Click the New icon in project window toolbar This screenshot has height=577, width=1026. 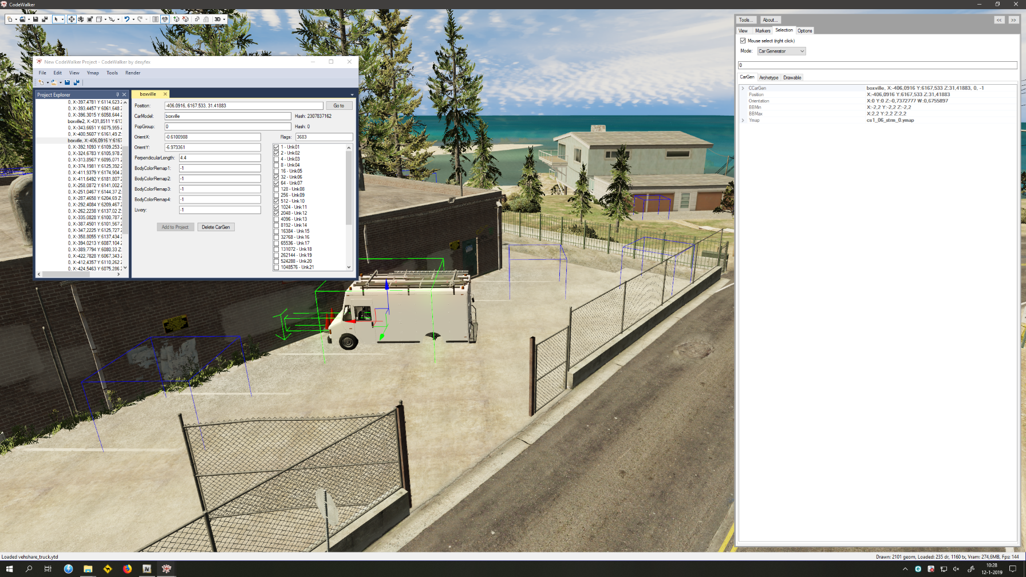tap(41, 82)
